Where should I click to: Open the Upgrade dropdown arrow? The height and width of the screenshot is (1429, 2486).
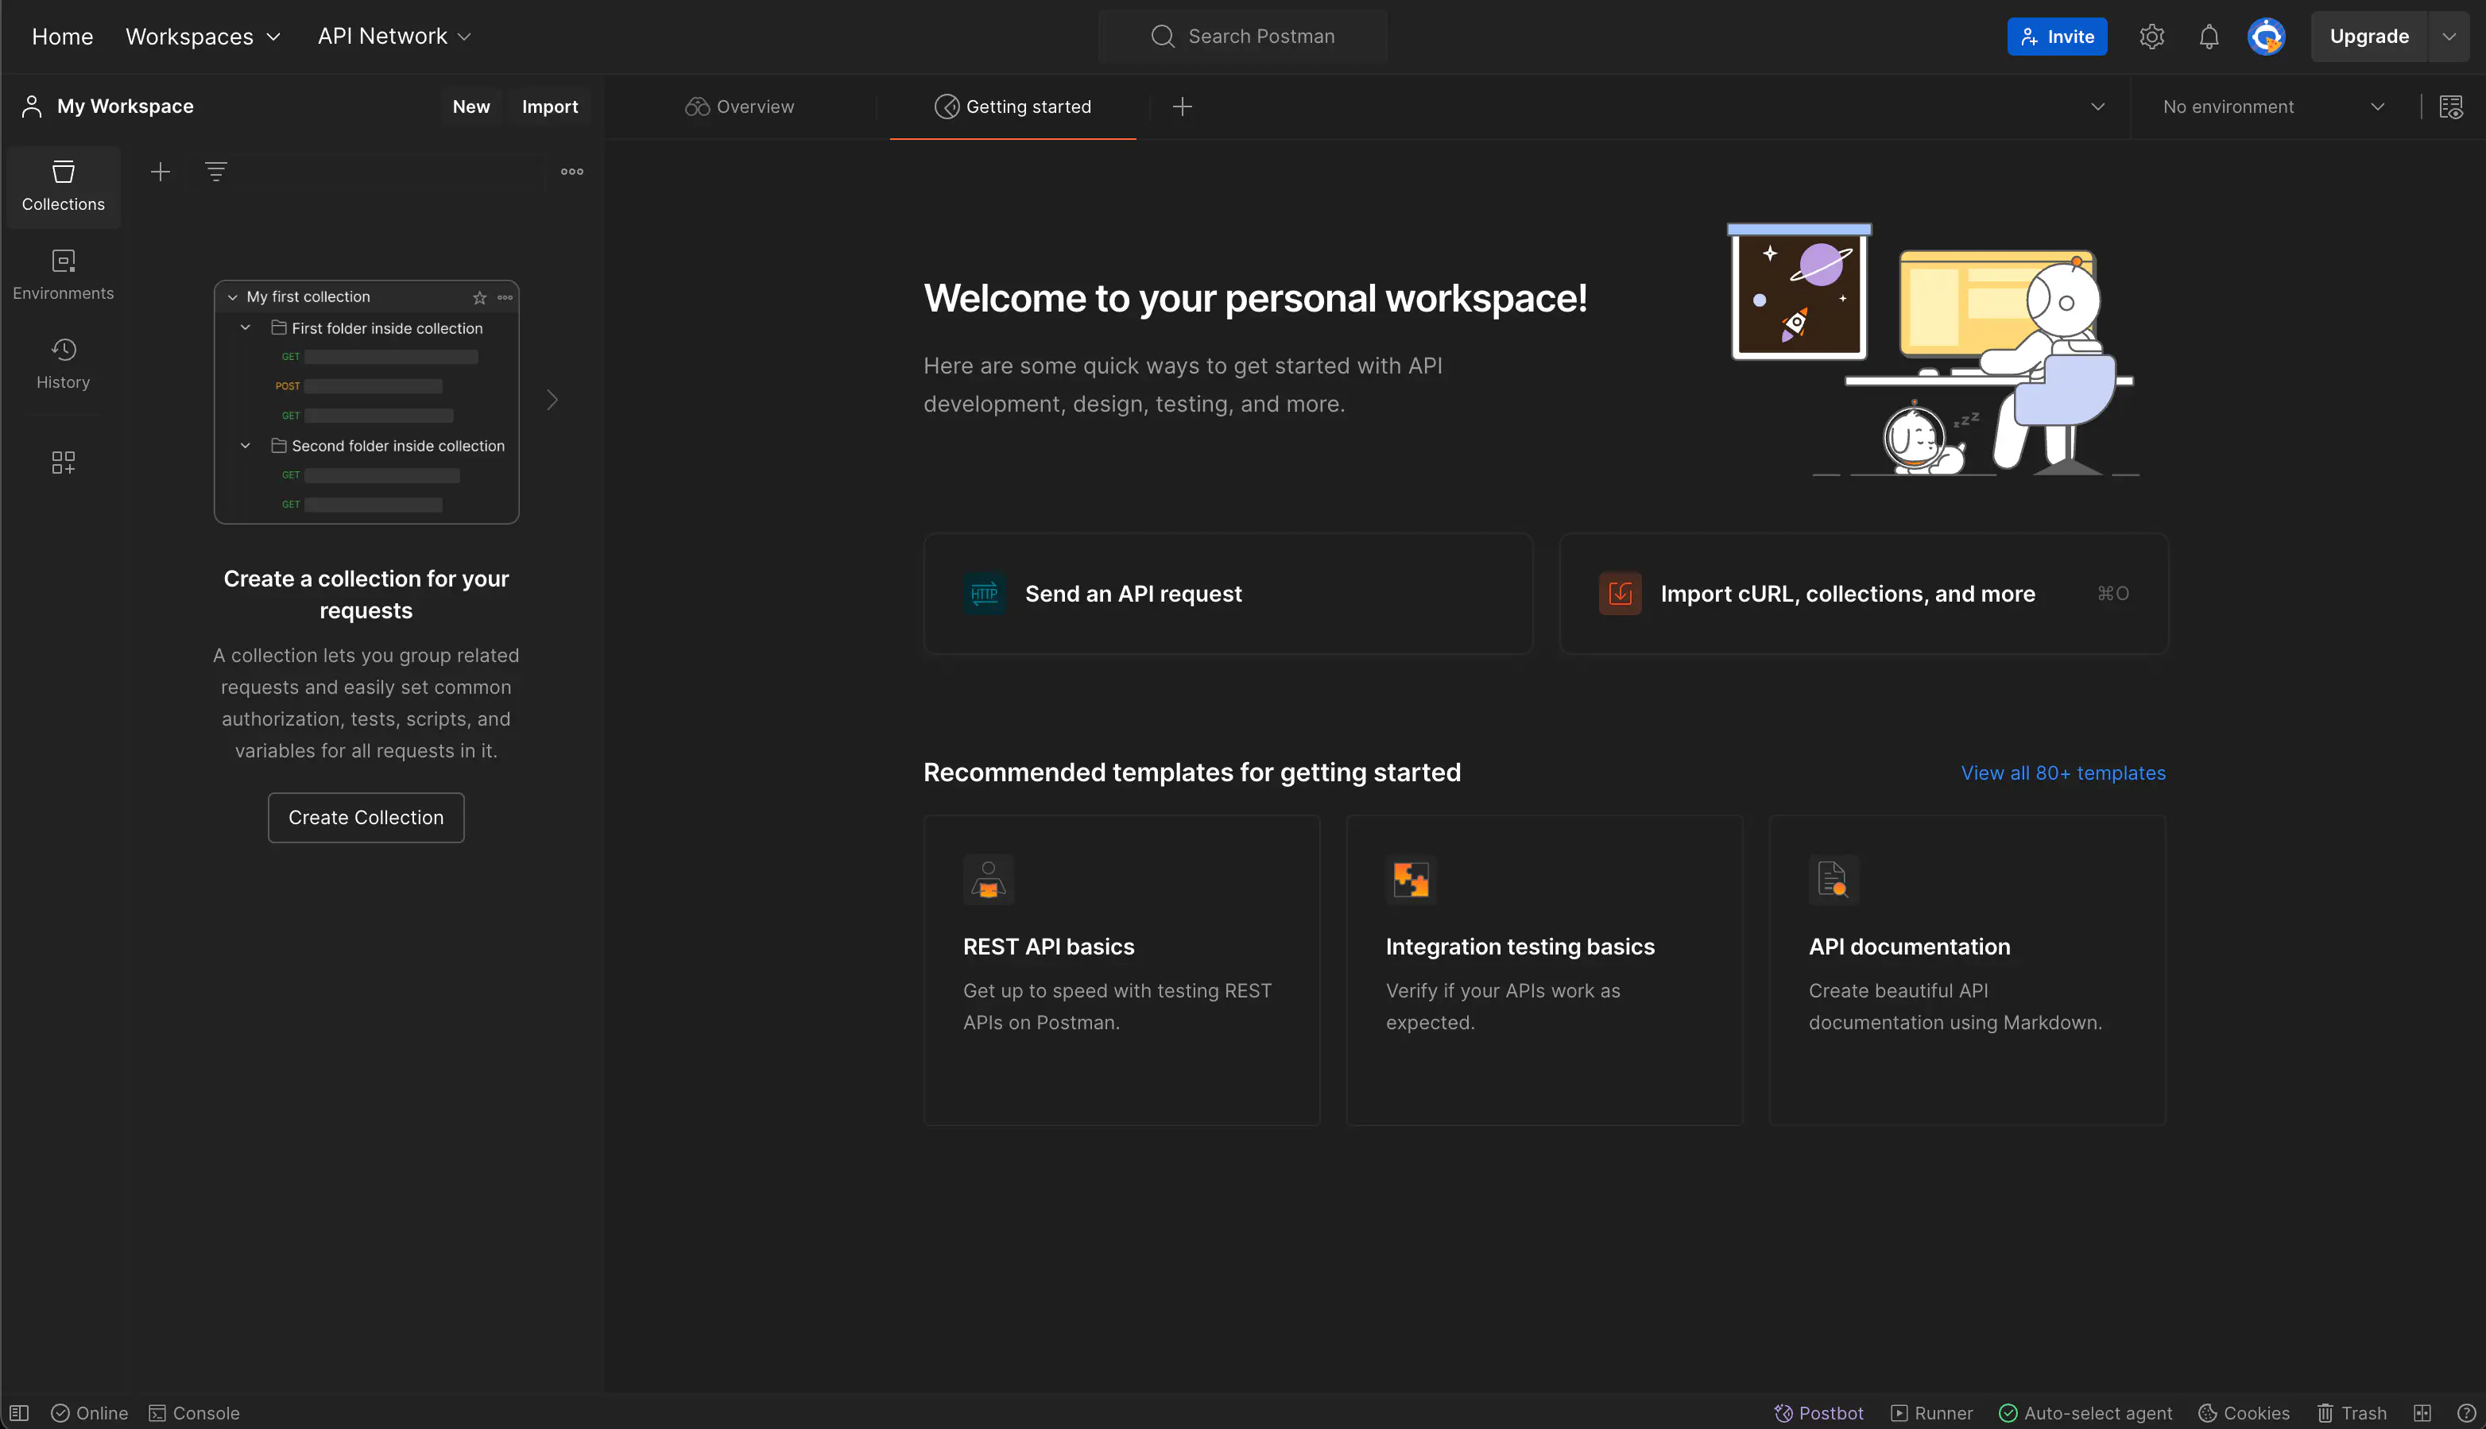point(2449,37)
